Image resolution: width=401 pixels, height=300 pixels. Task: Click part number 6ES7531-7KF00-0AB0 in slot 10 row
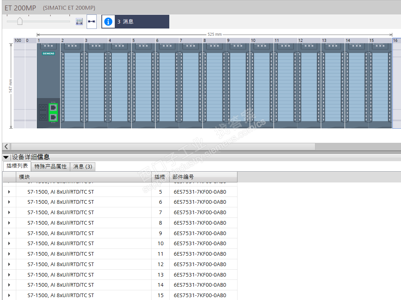[200, 243]
